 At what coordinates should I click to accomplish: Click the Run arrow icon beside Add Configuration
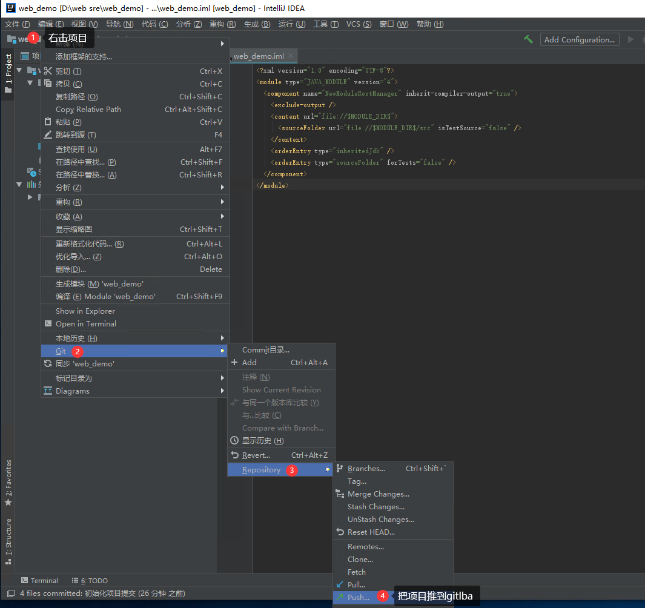click(x=630, y=39)
